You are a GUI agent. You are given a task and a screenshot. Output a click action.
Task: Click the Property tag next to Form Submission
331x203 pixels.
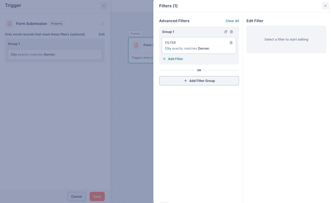[x=57, y=24]
